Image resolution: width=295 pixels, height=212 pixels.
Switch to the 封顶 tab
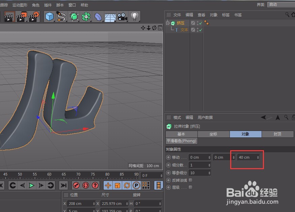277,134
